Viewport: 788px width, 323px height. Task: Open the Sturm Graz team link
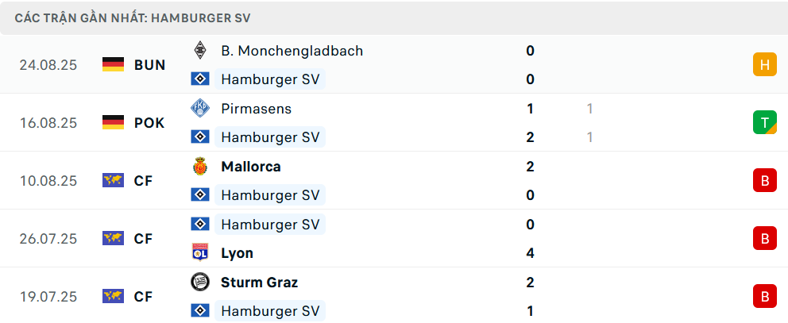click(259, 283)
